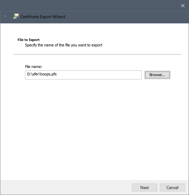Click the horizontal separator line below the heading
This screenshot has width=189, height=195.
pos(98,54)
